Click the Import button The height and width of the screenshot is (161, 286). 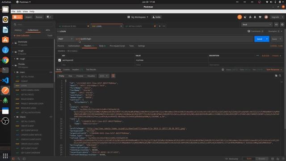click(29, 17)
